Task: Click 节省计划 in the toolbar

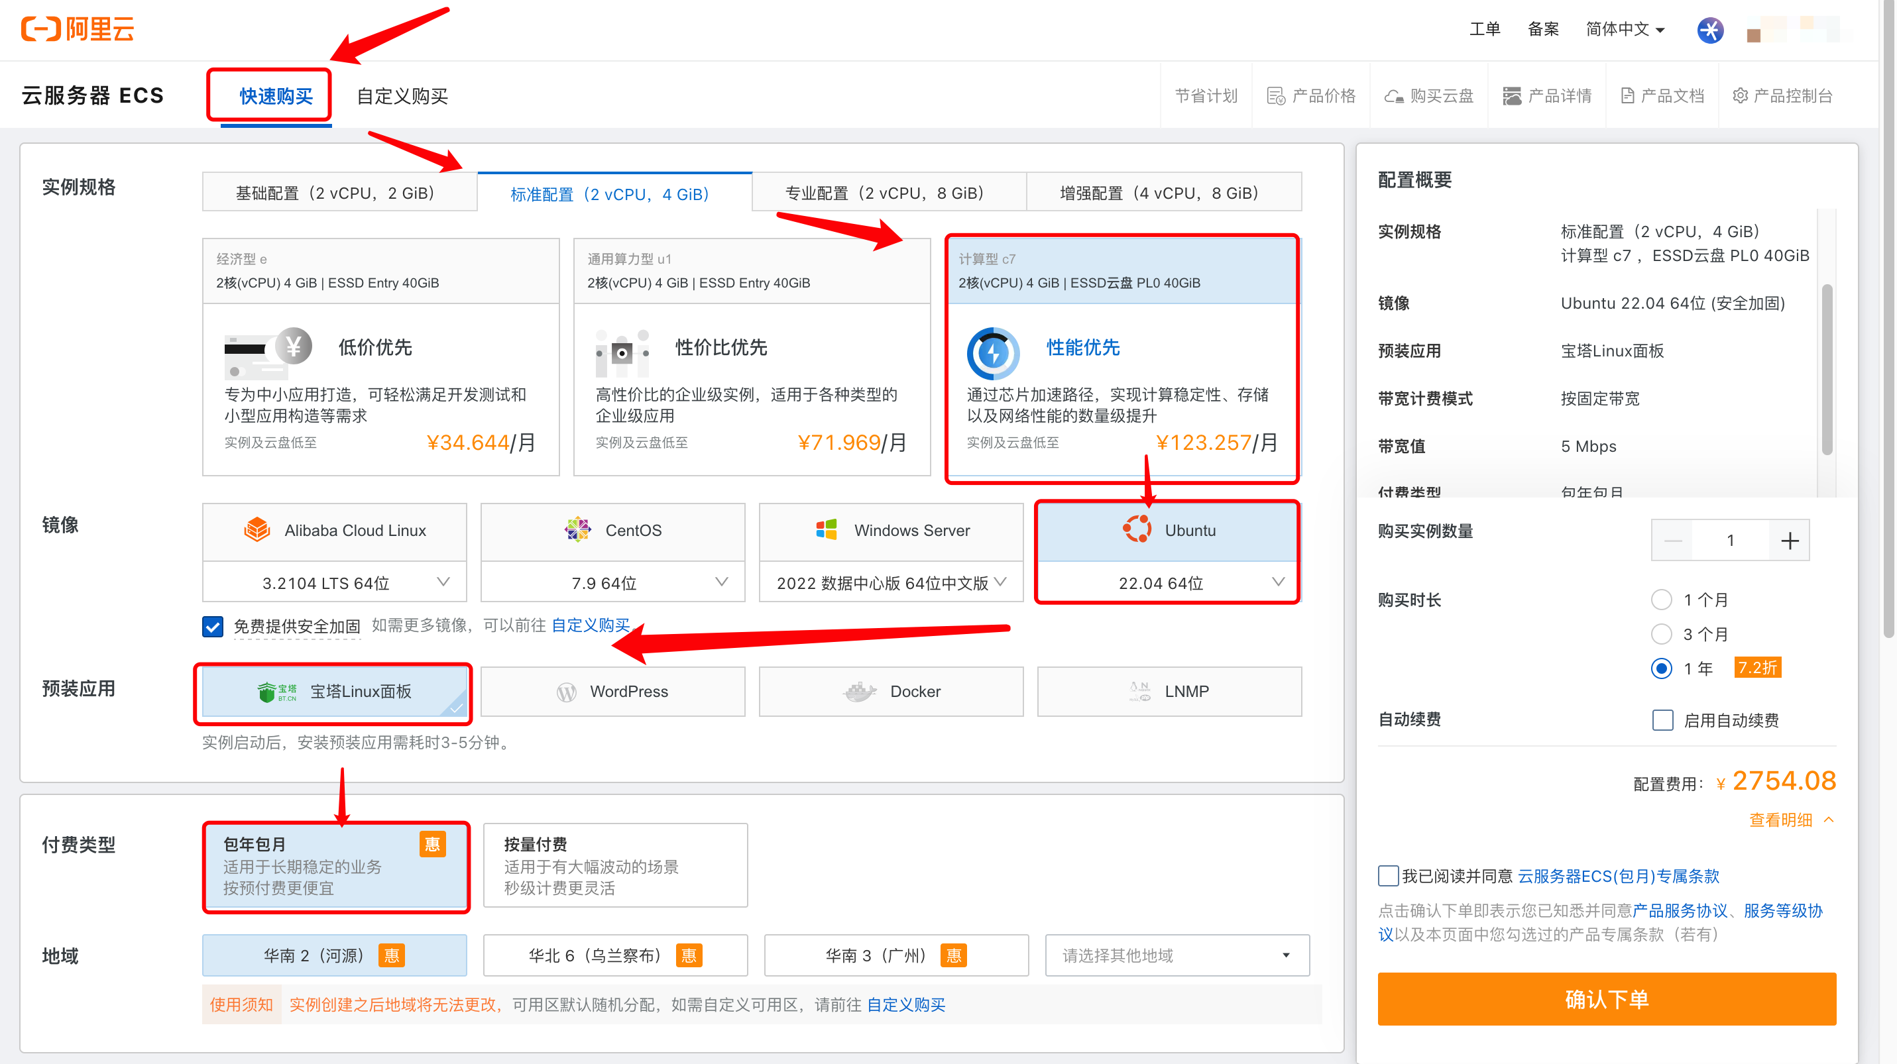Action: [x=1206, y=96]
